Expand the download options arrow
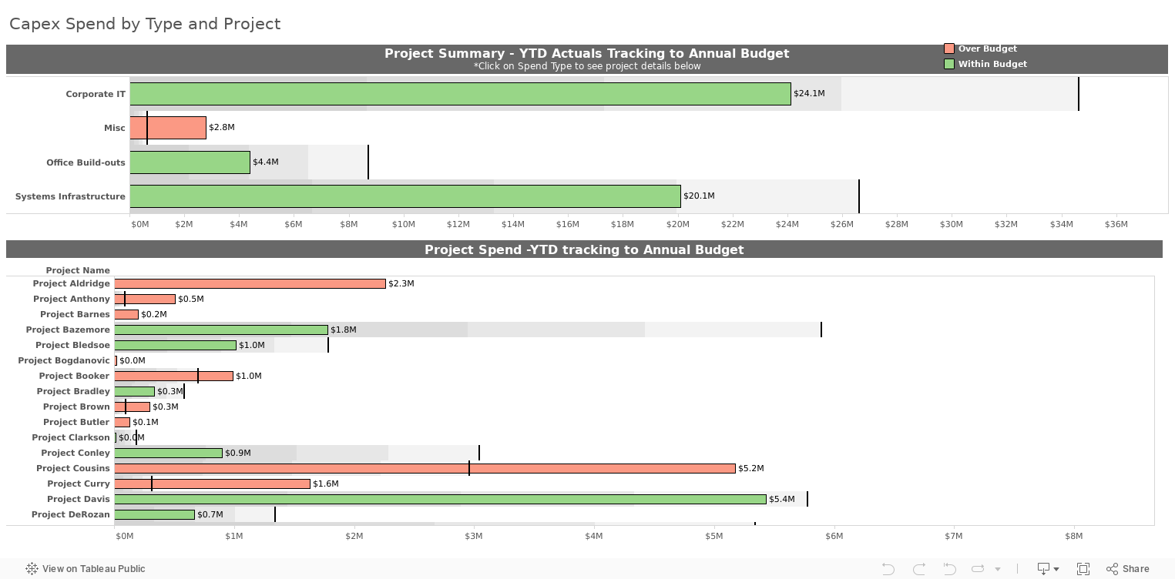Viewport: 1175px width, 579px height. [1056, 570]
